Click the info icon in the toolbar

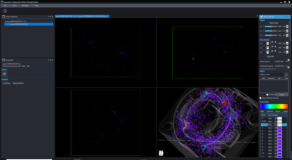pyautogui.click(x=5, y=11)
